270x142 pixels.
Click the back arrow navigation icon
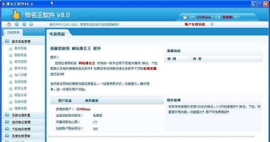(17, 24)
